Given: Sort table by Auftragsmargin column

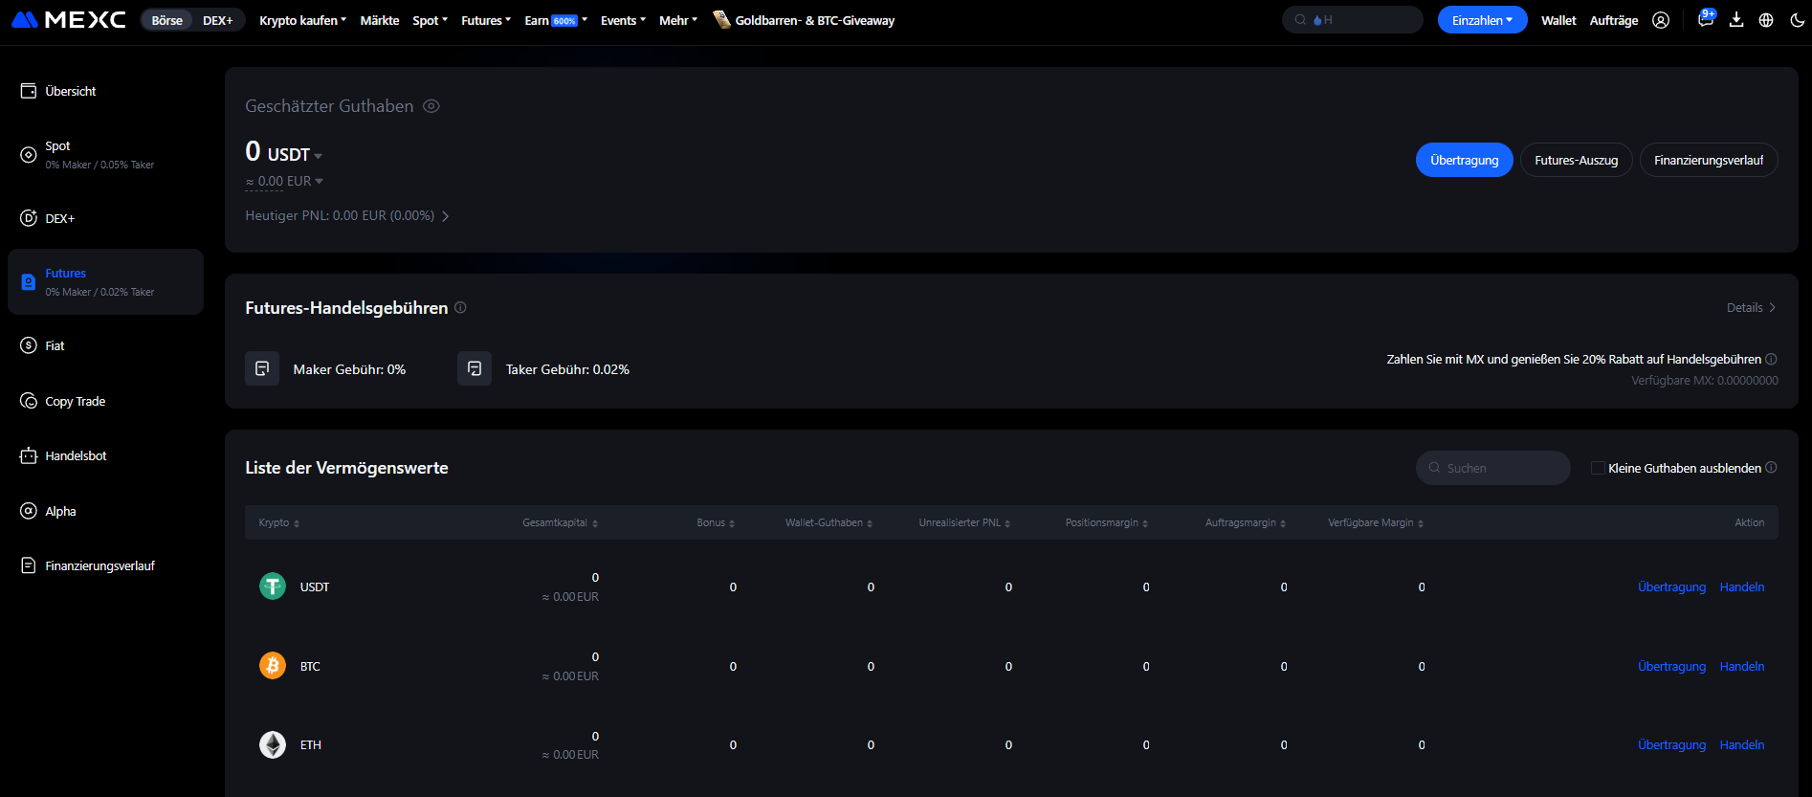Looking at the screenshot, I should pyautogui.click(x=1246, y=522).
